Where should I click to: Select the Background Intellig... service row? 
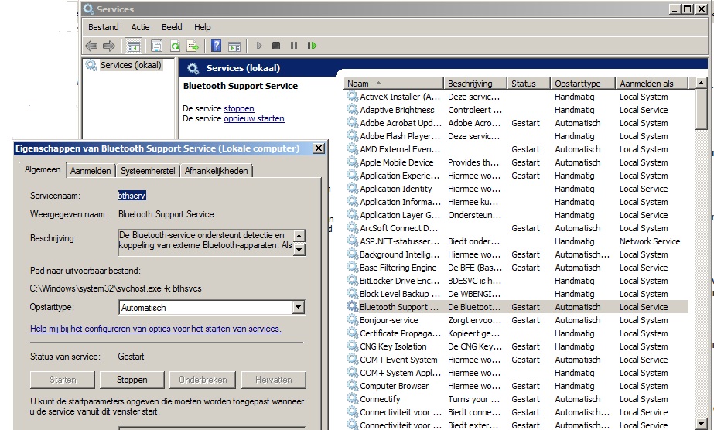[517, 254]
